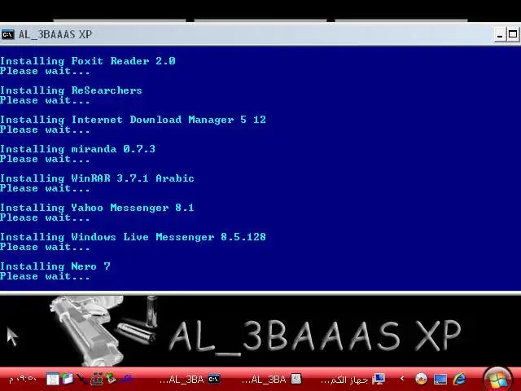521x391 pixels.
Task: Maximize the AL_3BAAAS XP console window
Action: pyautogui.click(x=513, y=34)
